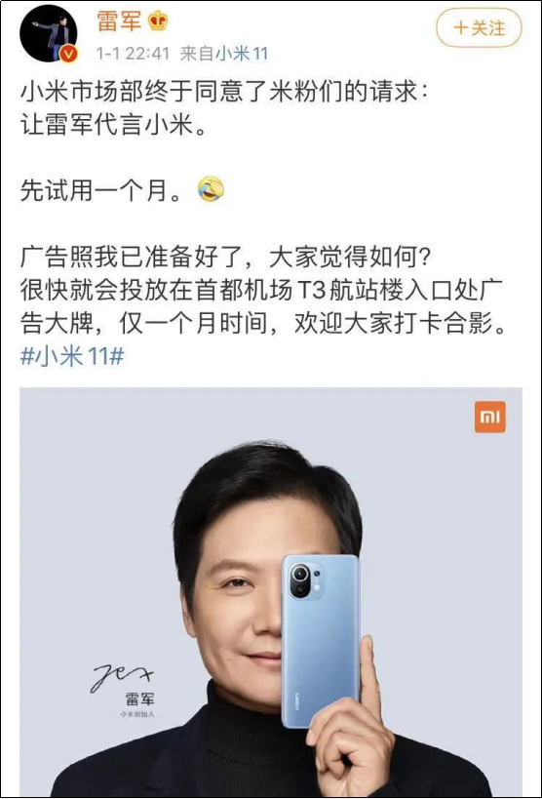Click the first paragraph about 小米市场部

coord(226,109)
